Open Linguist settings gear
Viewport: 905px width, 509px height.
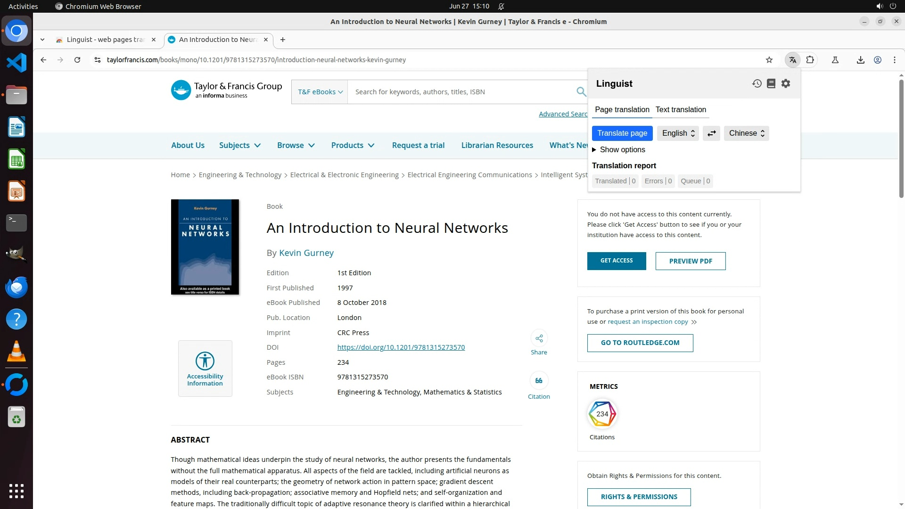tap(786, 83)
